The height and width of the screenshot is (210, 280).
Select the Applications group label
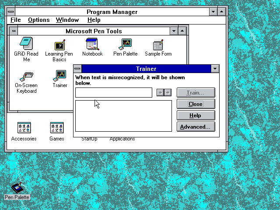coord(122,139)
